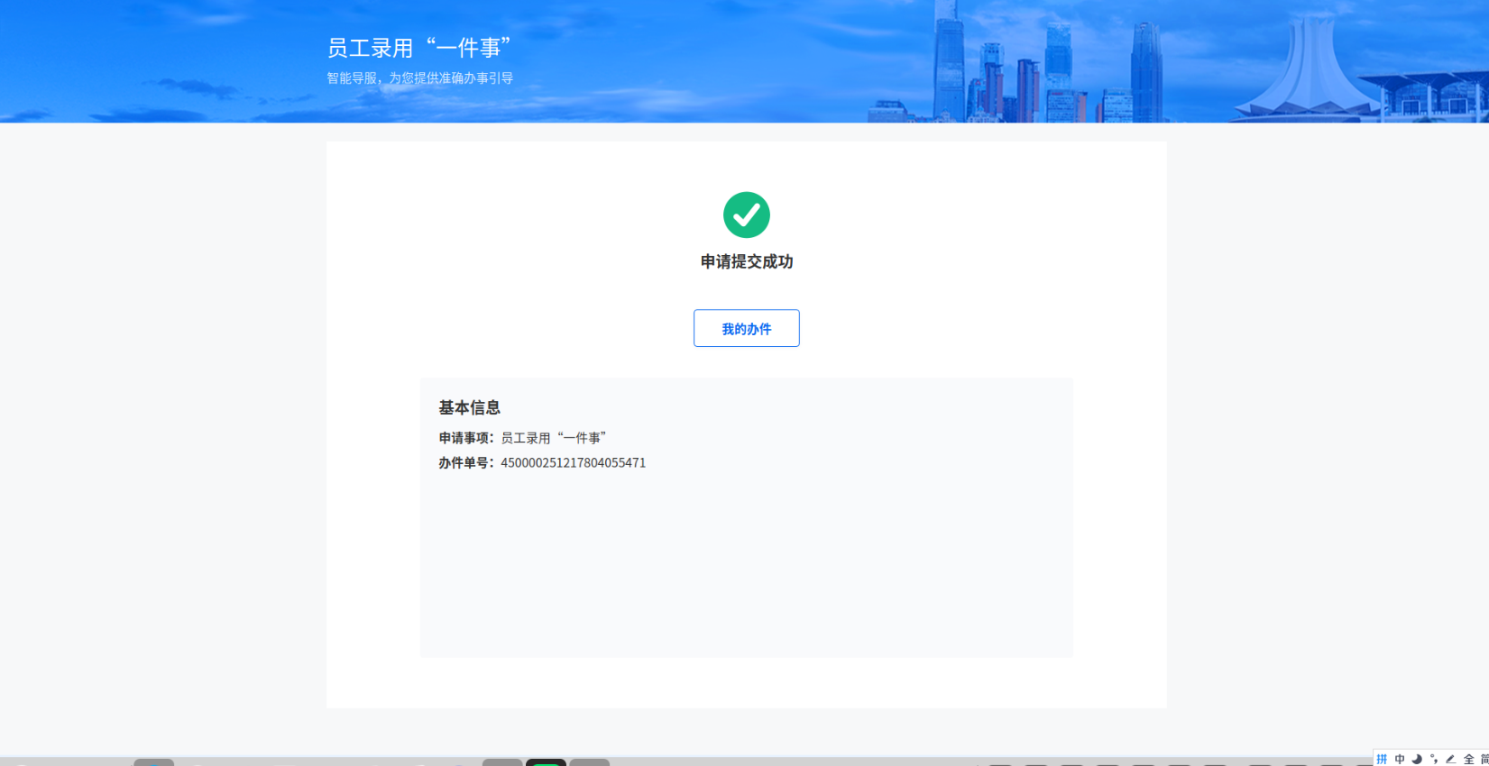Click the 拼 pinyin icon in input toolbar
The width and height of the screenshot is (1489, 766).
pyautogui.click(x=1382, y=759)
